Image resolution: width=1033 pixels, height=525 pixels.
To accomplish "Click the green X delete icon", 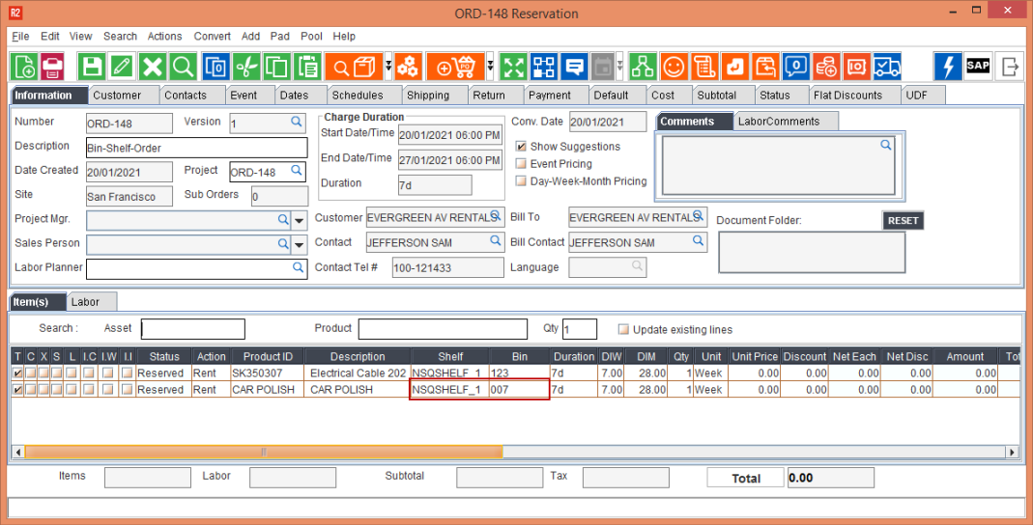I will coord(152,67).
